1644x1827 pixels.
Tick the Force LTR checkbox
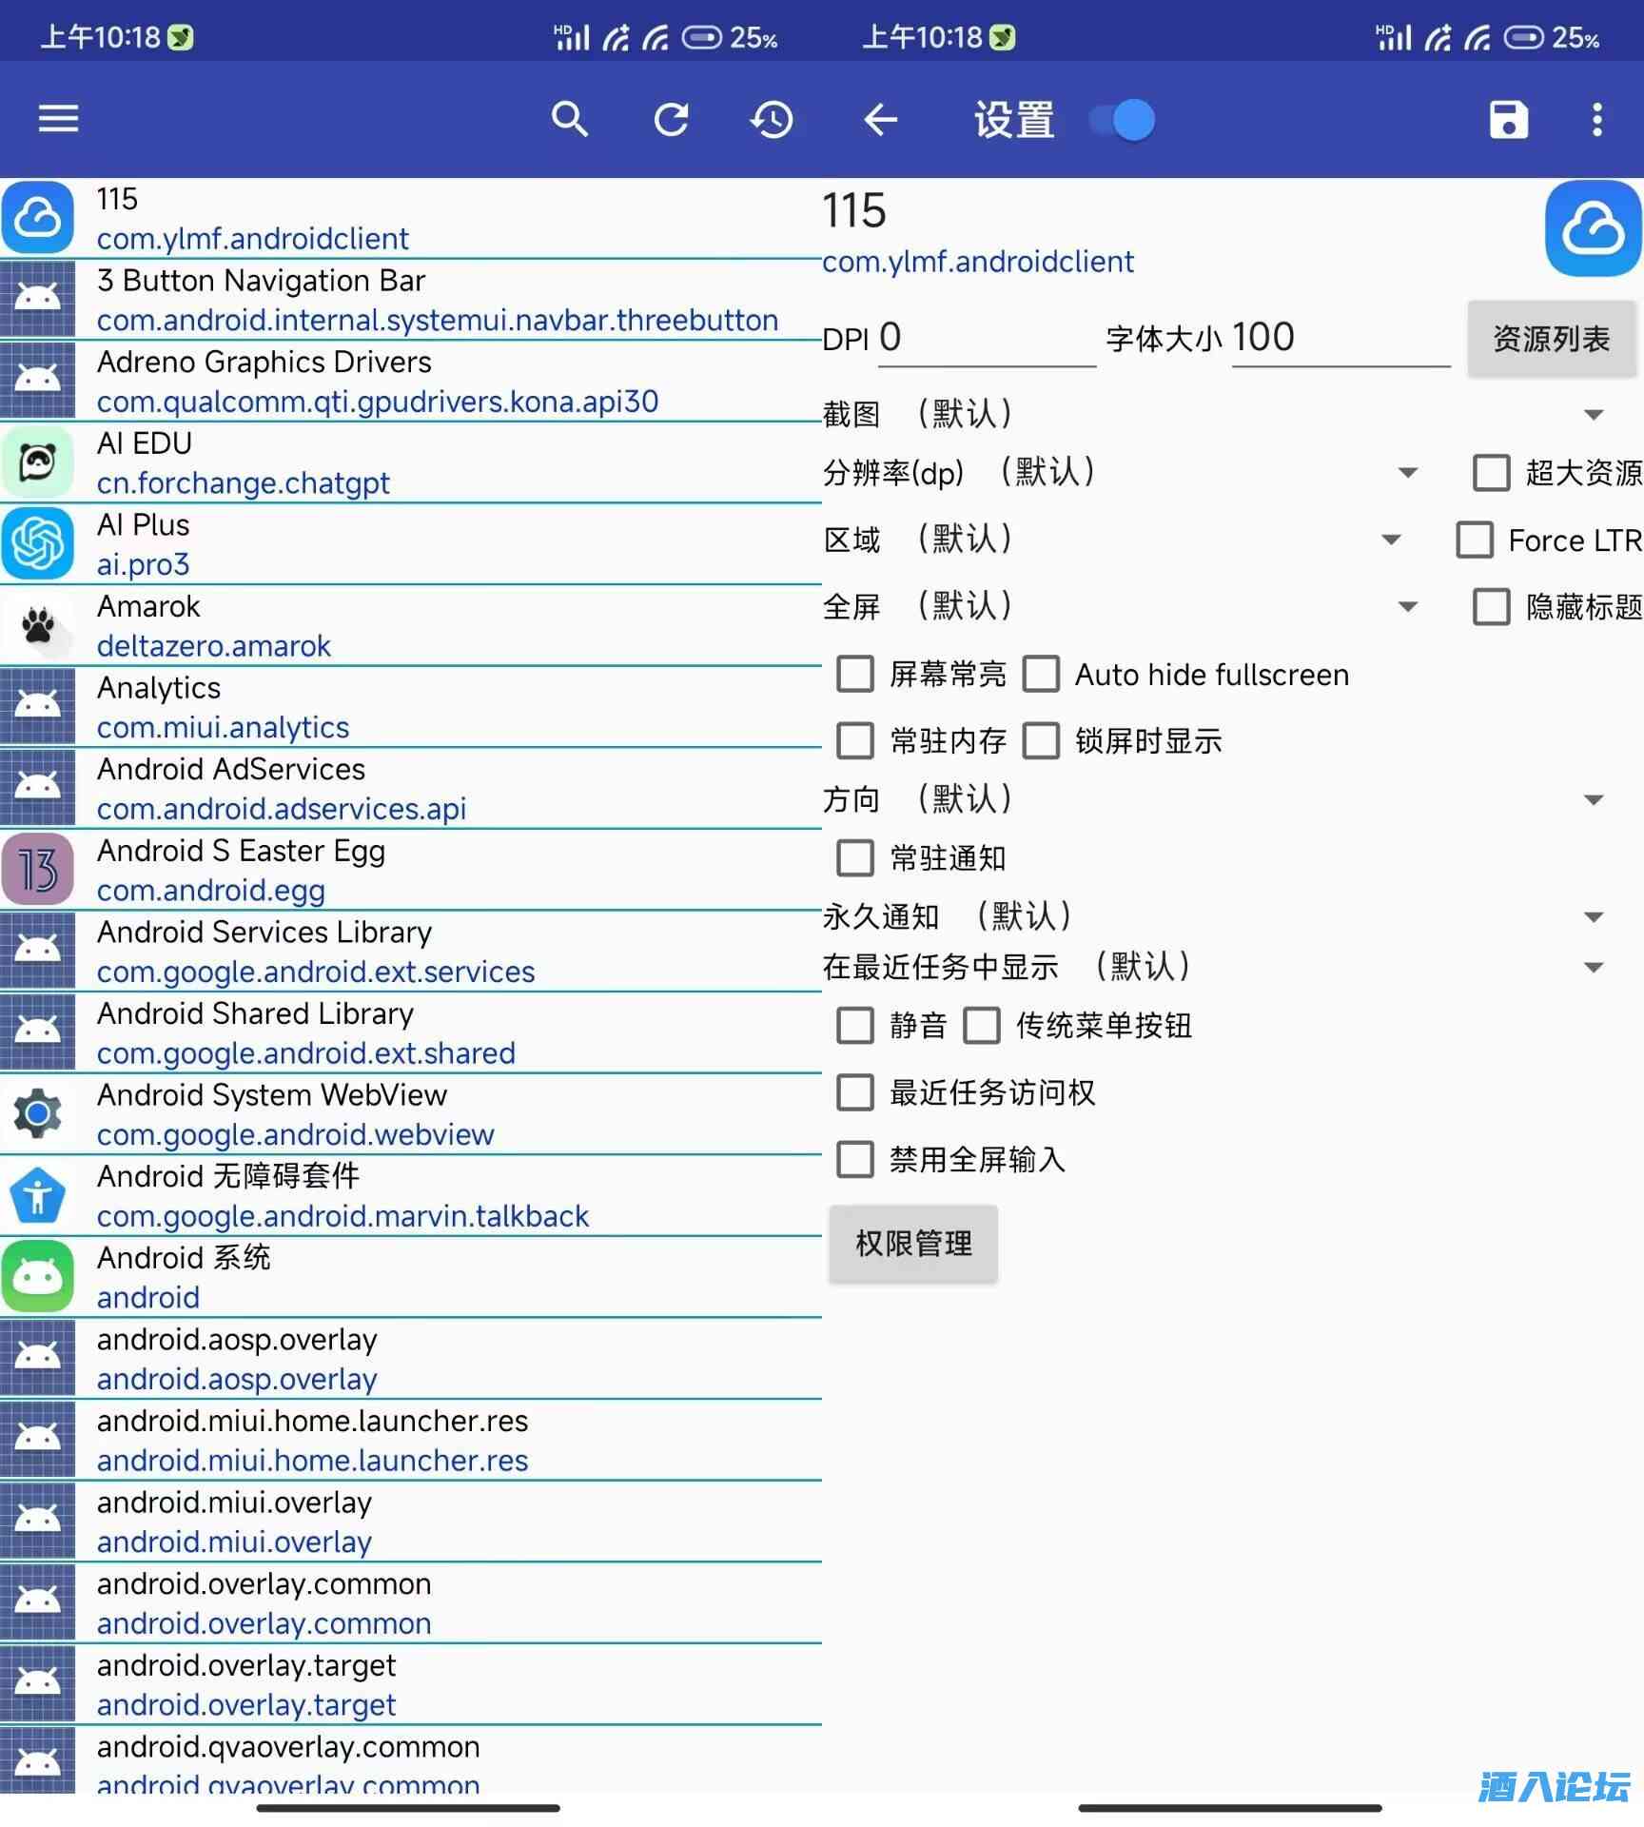click(1475, 540)
